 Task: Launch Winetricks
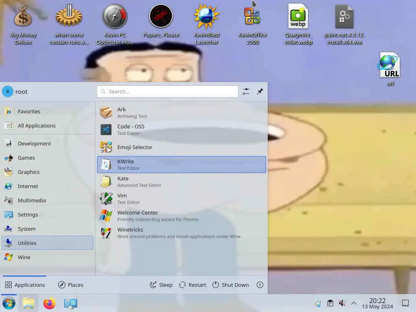click(x=182, y=233)
